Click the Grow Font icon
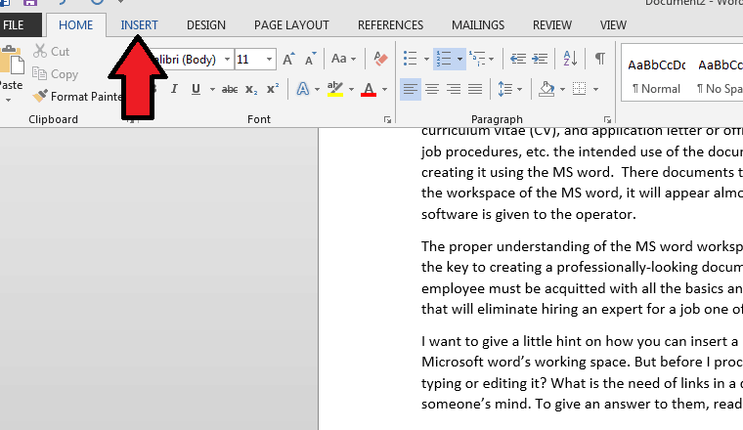This screenshot has height=430, width=743. pos(288,60)
